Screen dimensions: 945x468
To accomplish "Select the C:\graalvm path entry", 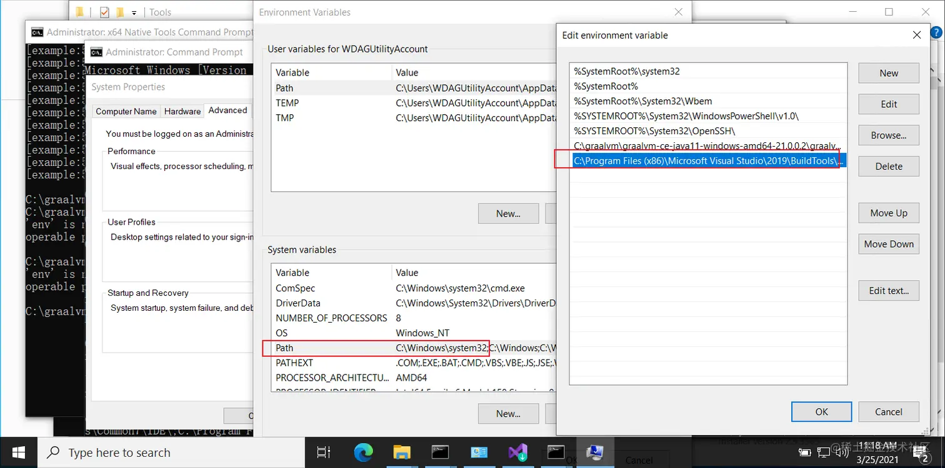I will 708,146.
